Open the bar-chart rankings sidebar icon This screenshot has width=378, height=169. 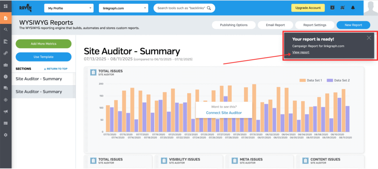pyautogui.click(x=6, y=42)
